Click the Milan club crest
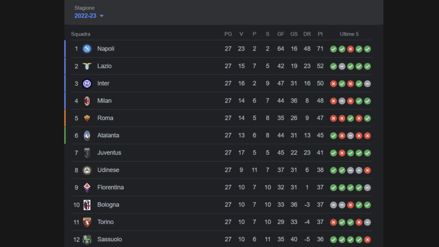 coord(87,101)
